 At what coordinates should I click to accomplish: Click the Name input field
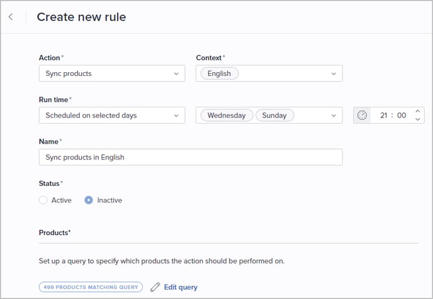(191, 157)
